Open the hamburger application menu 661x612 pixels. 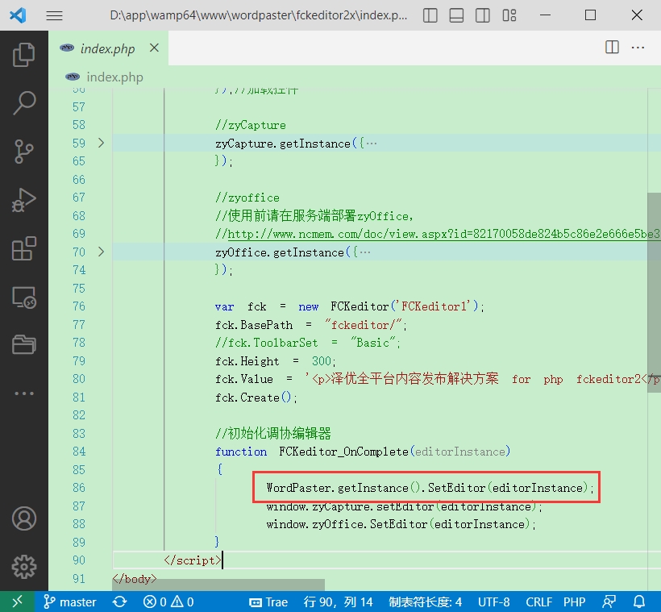coord(54,15)
